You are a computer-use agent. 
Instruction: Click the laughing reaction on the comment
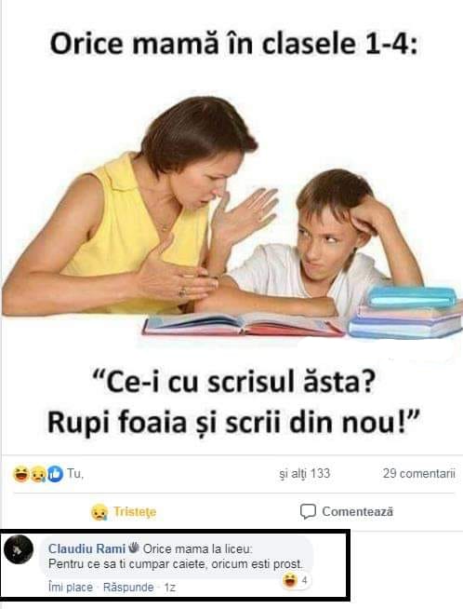point(289,581)
